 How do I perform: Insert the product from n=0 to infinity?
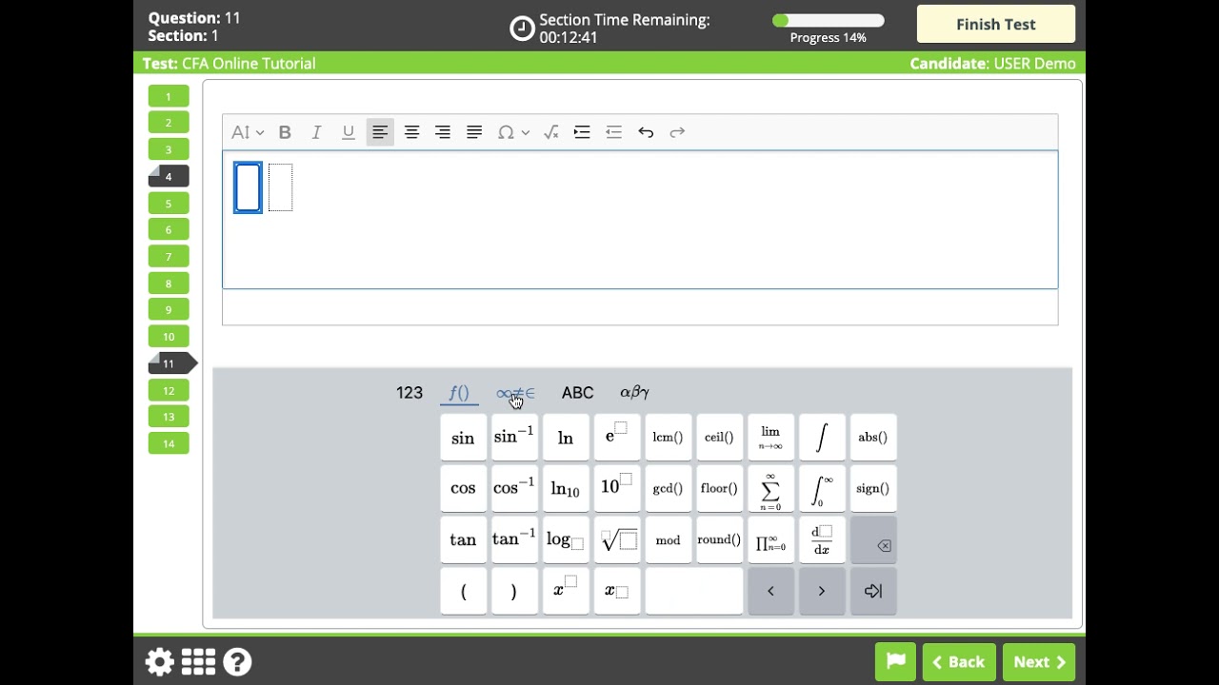(770, 540)
